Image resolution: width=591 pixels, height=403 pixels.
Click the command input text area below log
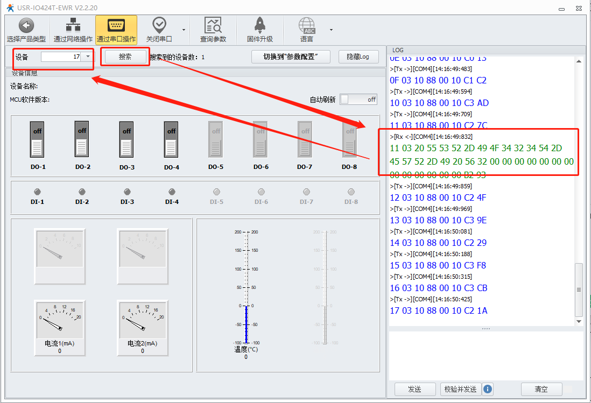click(486, 356)
